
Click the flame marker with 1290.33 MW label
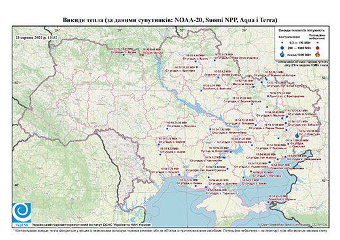[297, 136]
